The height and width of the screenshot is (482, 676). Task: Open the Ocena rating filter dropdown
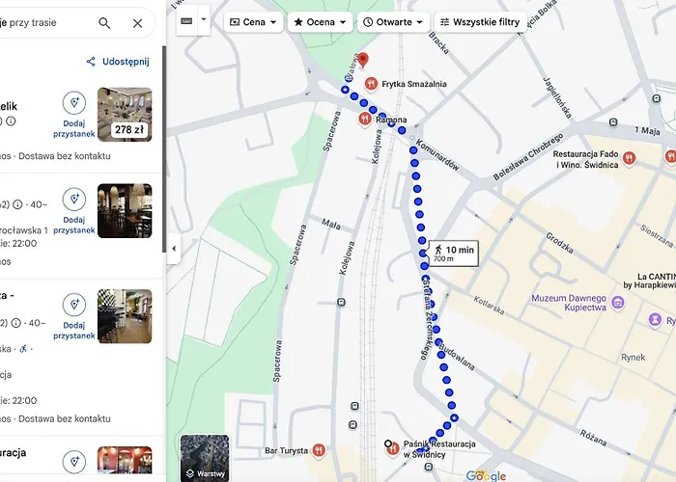coord(320,21)
